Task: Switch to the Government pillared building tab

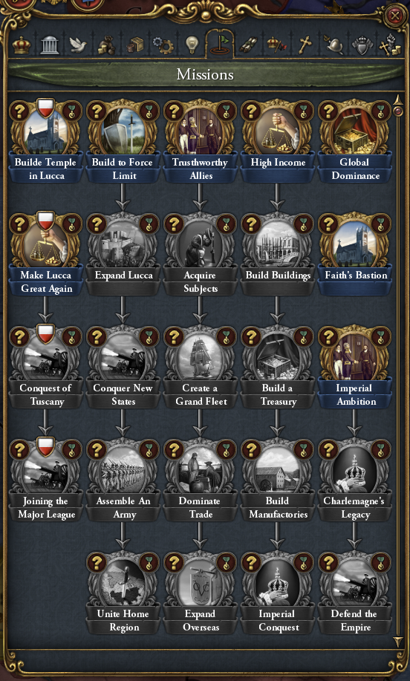Action: tap(49, 45)
